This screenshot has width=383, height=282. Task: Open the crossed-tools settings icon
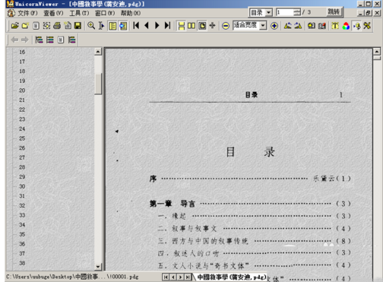[367, 26]
